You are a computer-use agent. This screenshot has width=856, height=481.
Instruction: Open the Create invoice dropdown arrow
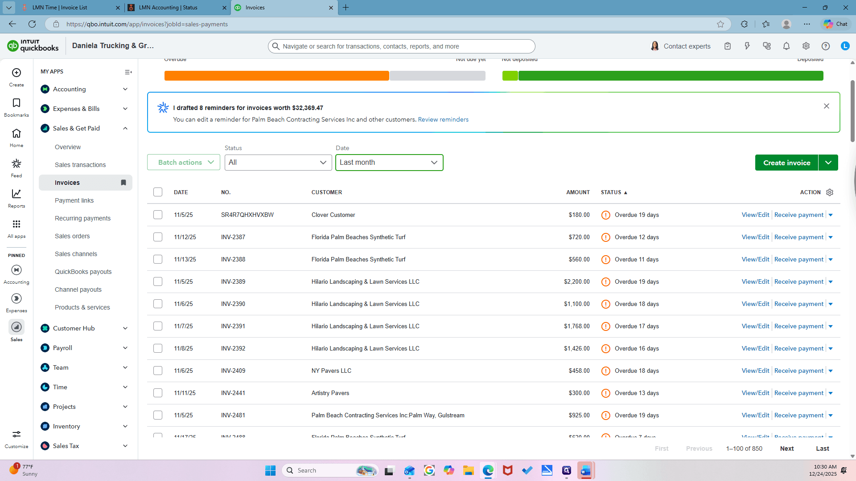(x=828, y=163)
